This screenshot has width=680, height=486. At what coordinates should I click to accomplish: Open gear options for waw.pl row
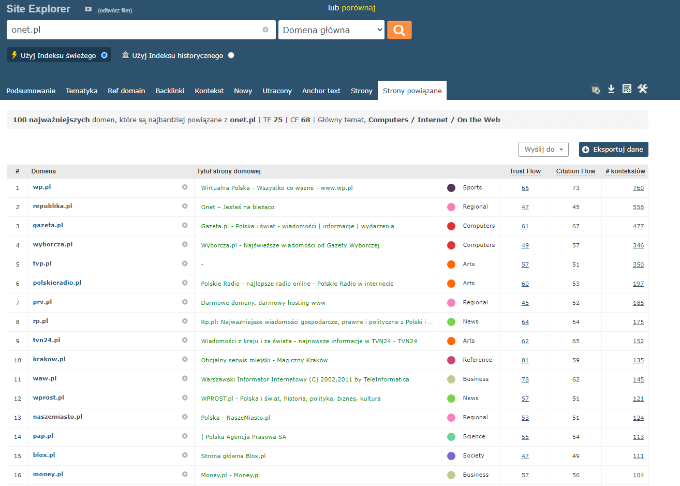[185, 378]
